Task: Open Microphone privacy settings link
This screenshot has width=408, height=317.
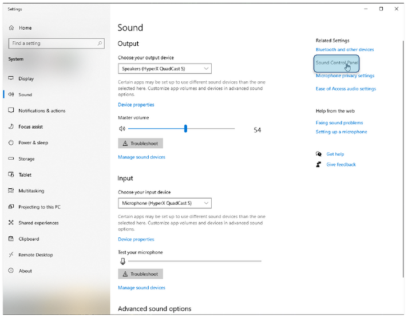Action: click(344, 76)
